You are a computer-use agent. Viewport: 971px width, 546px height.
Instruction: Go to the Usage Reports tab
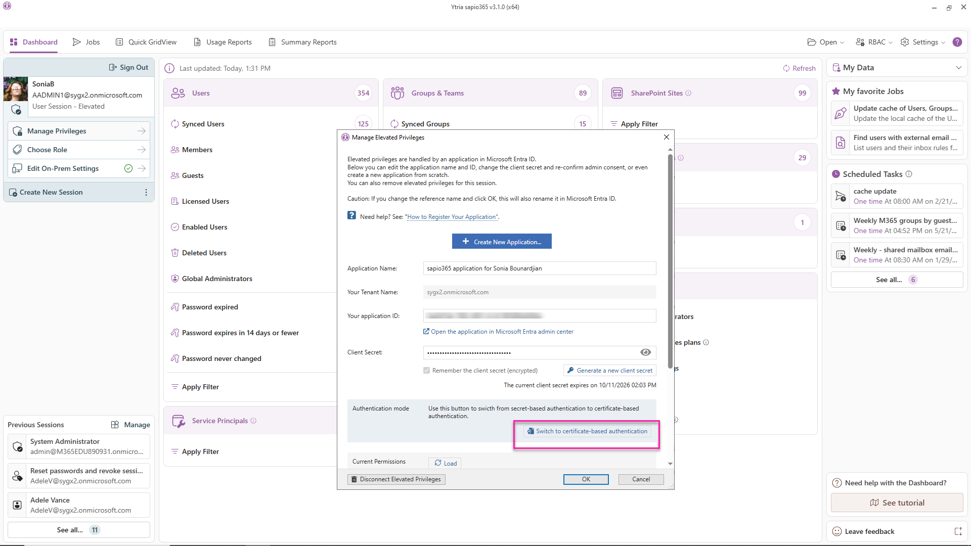point(223,42)
